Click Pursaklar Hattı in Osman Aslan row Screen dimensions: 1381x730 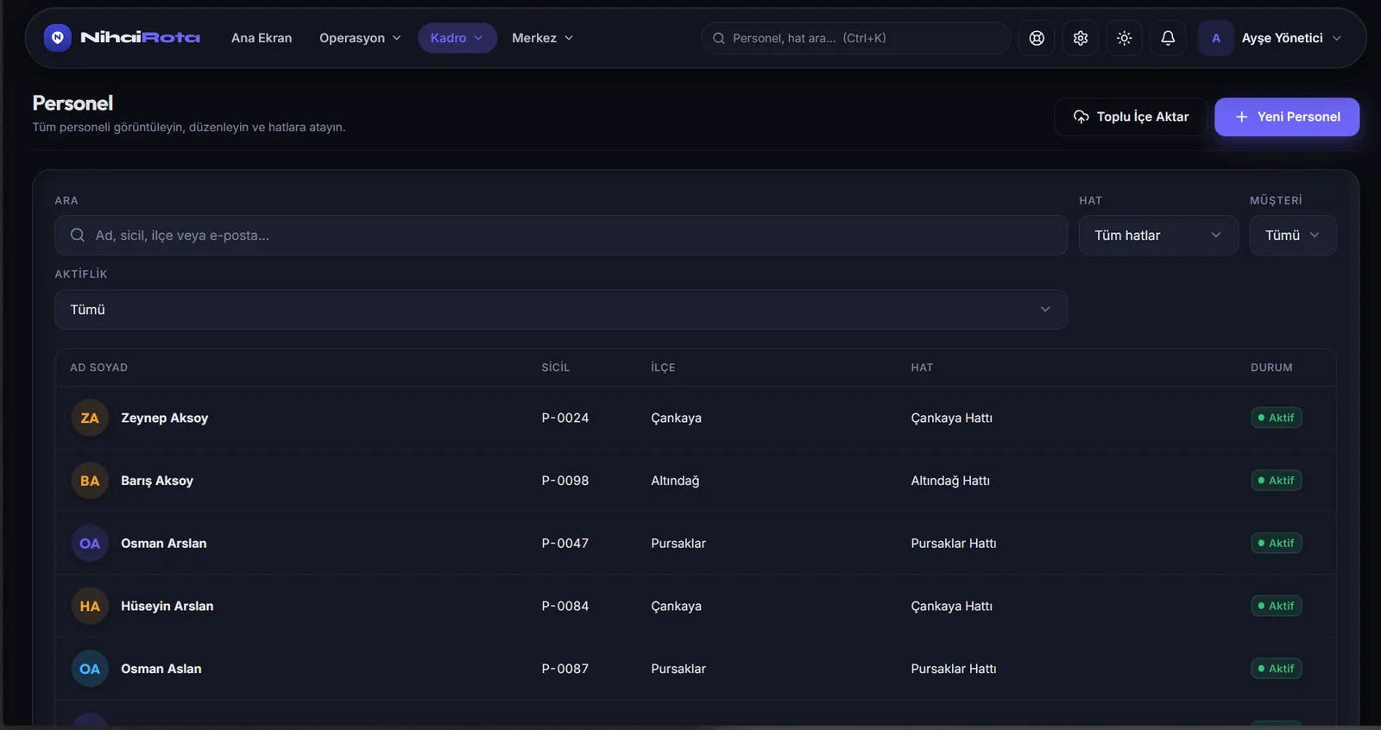tap(953, 669)
